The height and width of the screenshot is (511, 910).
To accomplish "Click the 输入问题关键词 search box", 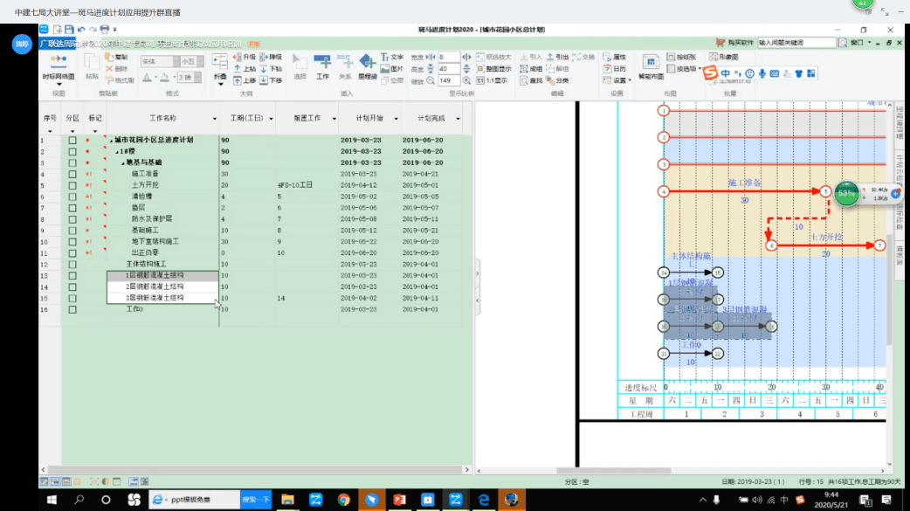I will pos(796,43).
